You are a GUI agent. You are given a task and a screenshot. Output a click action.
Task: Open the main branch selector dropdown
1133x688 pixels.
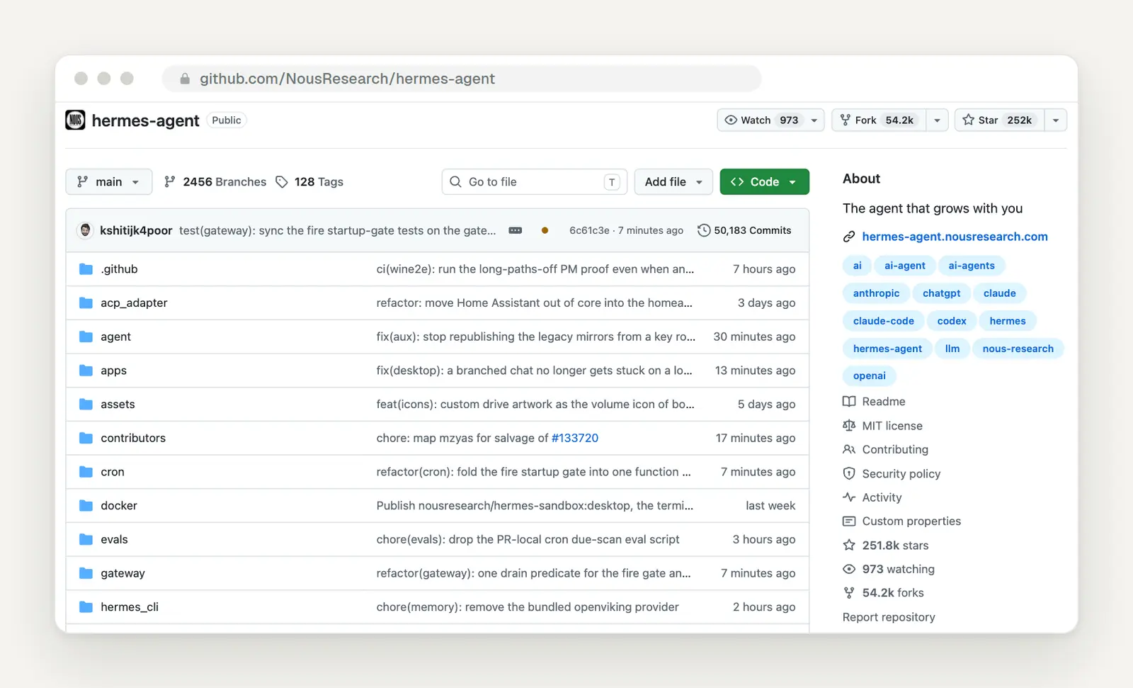[x=108, y=182]
